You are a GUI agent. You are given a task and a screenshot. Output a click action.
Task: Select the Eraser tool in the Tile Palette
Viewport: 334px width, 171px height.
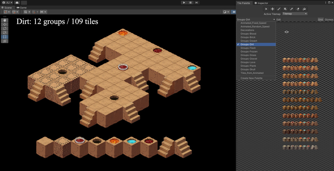pos(298,9)
